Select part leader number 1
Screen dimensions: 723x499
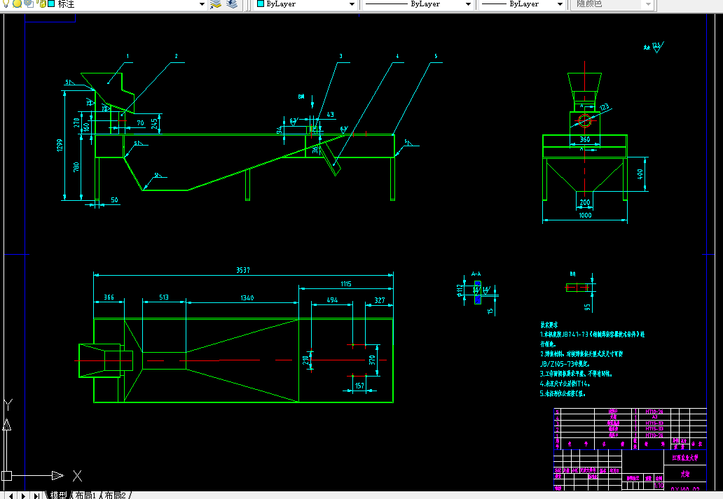pos(128,56)
